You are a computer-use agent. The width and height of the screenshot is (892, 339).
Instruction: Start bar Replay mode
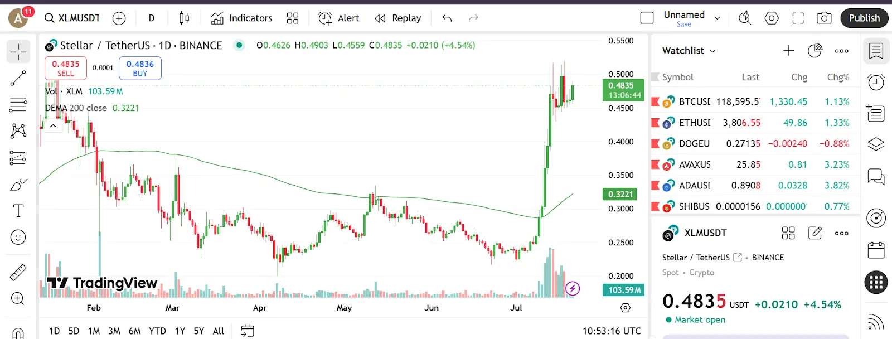coord(398,18)
